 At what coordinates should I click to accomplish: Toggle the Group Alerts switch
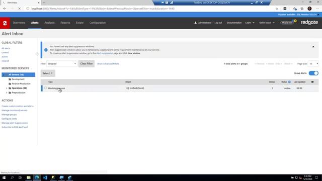[313, 73]
